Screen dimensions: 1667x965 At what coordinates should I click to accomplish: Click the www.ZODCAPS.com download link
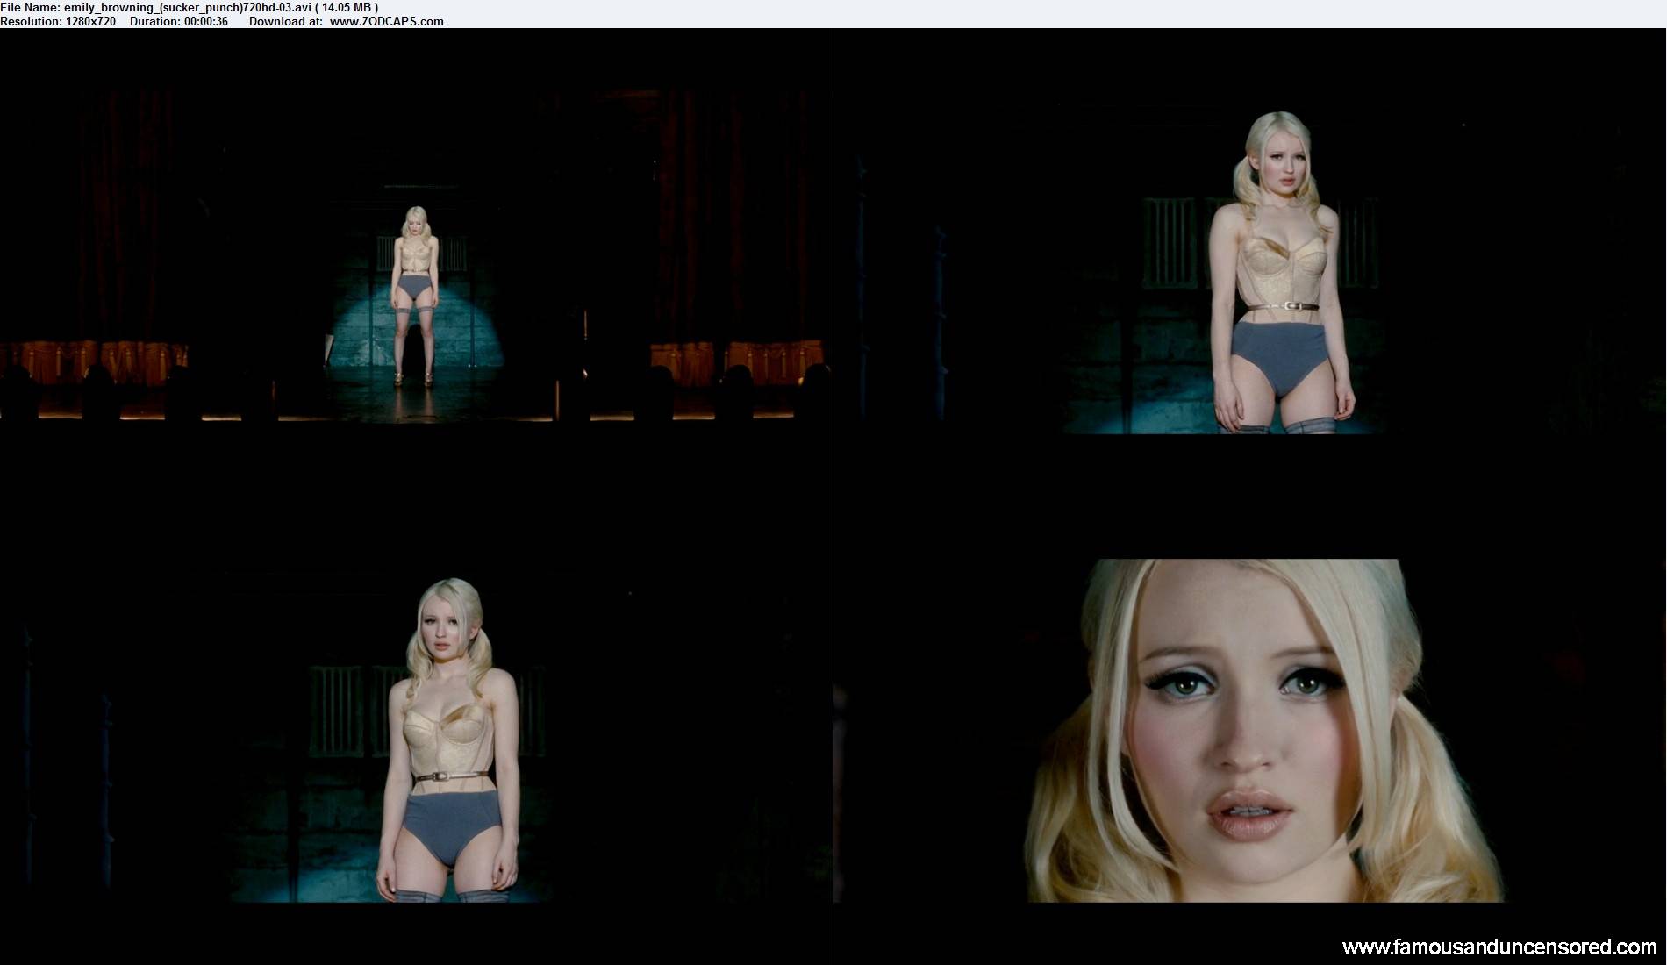[386, 21]
